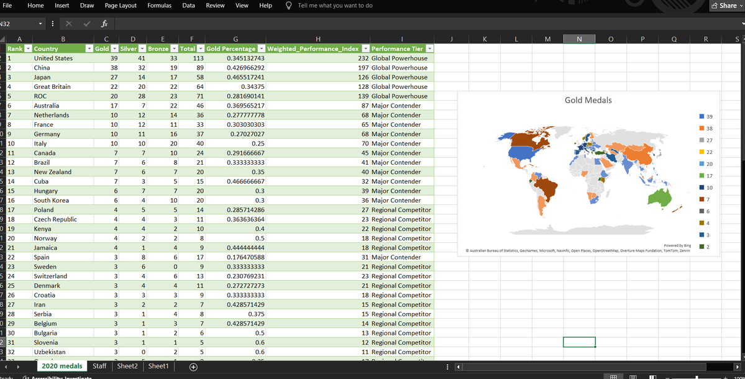Open the Formulas ribbon tab
Image resolution: width=745 pixels, height=379 pixels.
pos(160,6)
